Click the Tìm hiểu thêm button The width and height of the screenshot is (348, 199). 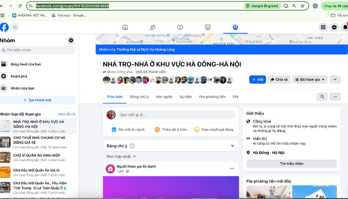pos(291,164)
